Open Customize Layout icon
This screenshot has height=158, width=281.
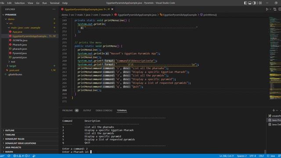click(260, 3)
